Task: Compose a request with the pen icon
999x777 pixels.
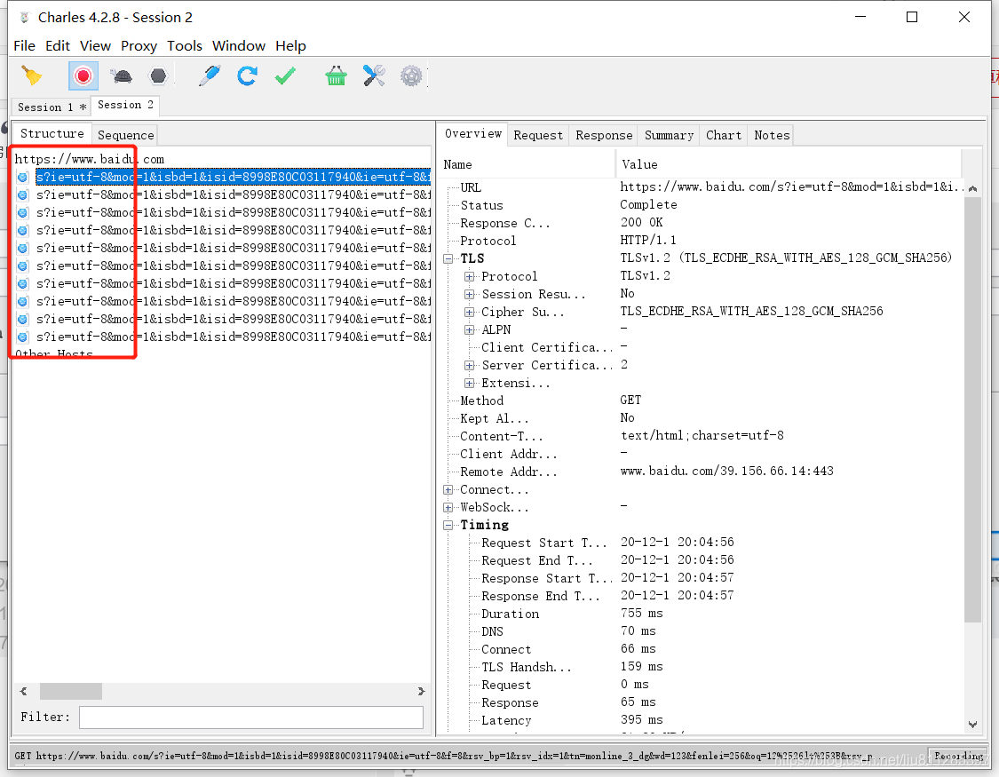Action: [209, 75]
